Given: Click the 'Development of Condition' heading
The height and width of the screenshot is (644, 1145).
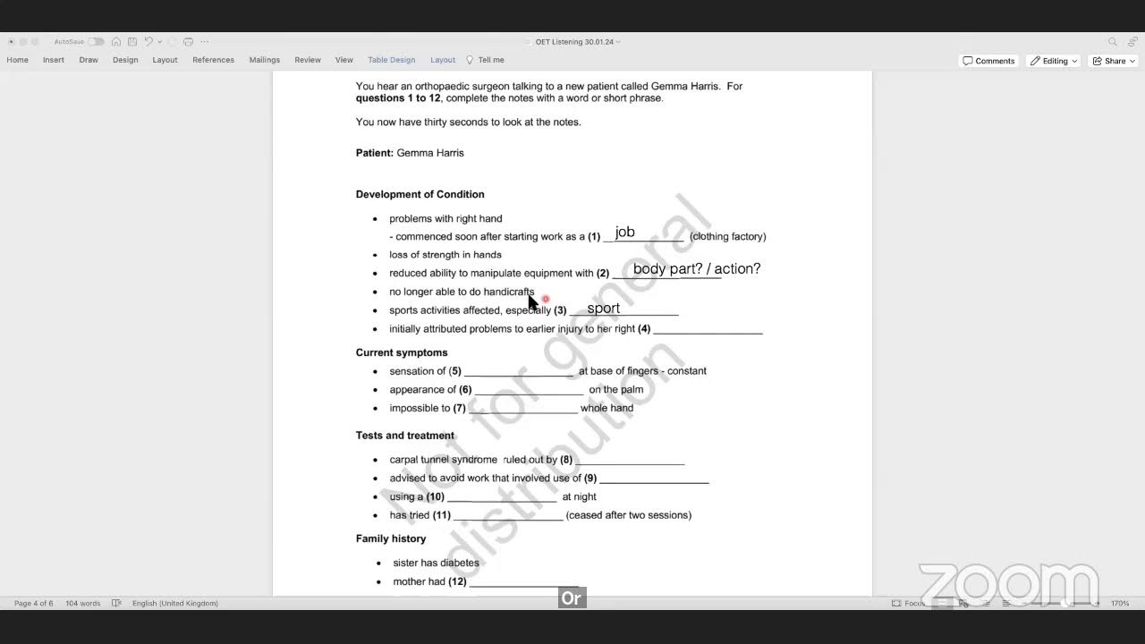Looking at the screenshot, I should 420,194.
